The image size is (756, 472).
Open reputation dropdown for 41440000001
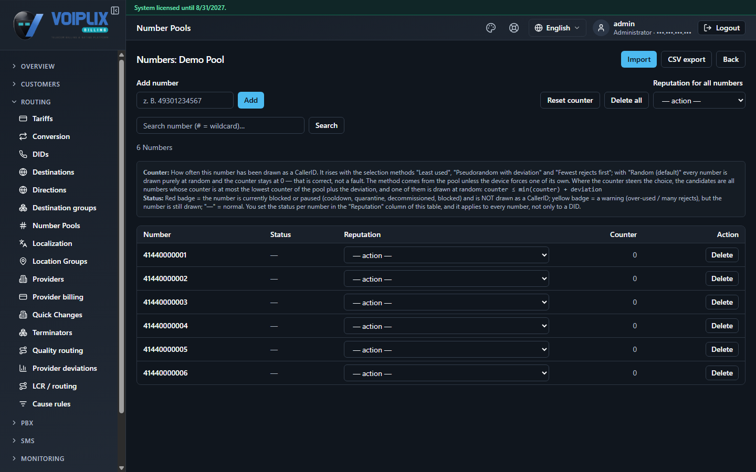[446, 255]
